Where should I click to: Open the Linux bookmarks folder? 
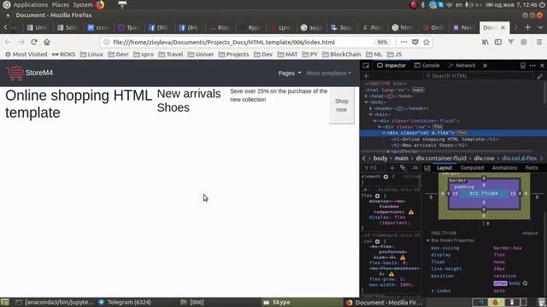(91, 55)
